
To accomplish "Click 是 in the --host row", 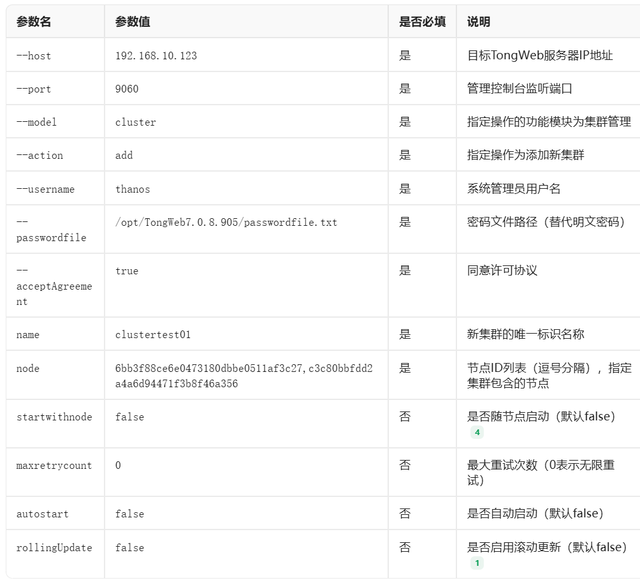I will (405, 55).
